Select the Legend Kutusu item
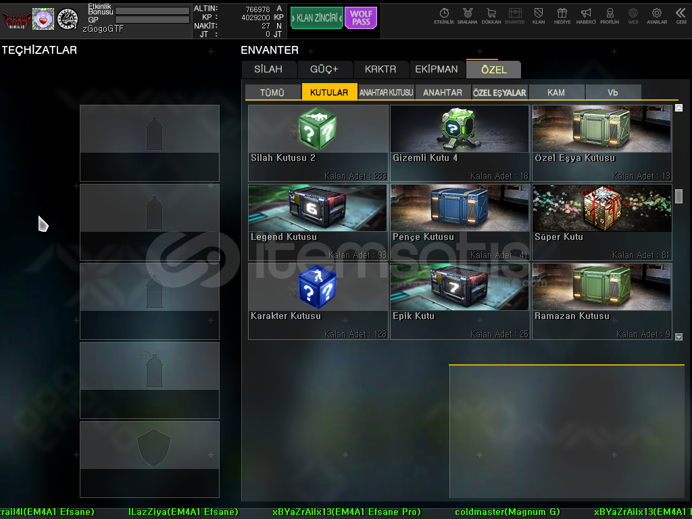Screen dimensions: 692x519 318,222
